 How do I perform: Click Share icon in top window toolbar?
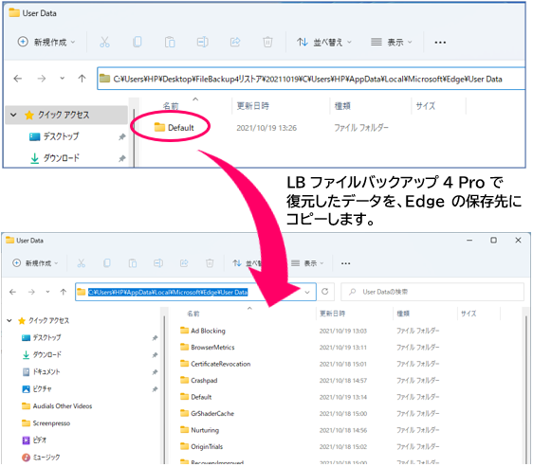(x=235, y=42)
